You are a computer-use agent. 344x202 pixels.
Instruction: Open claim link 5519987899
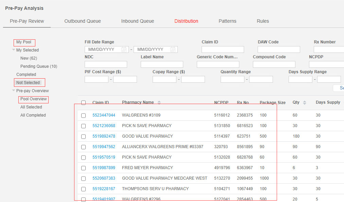coord(104,168)
